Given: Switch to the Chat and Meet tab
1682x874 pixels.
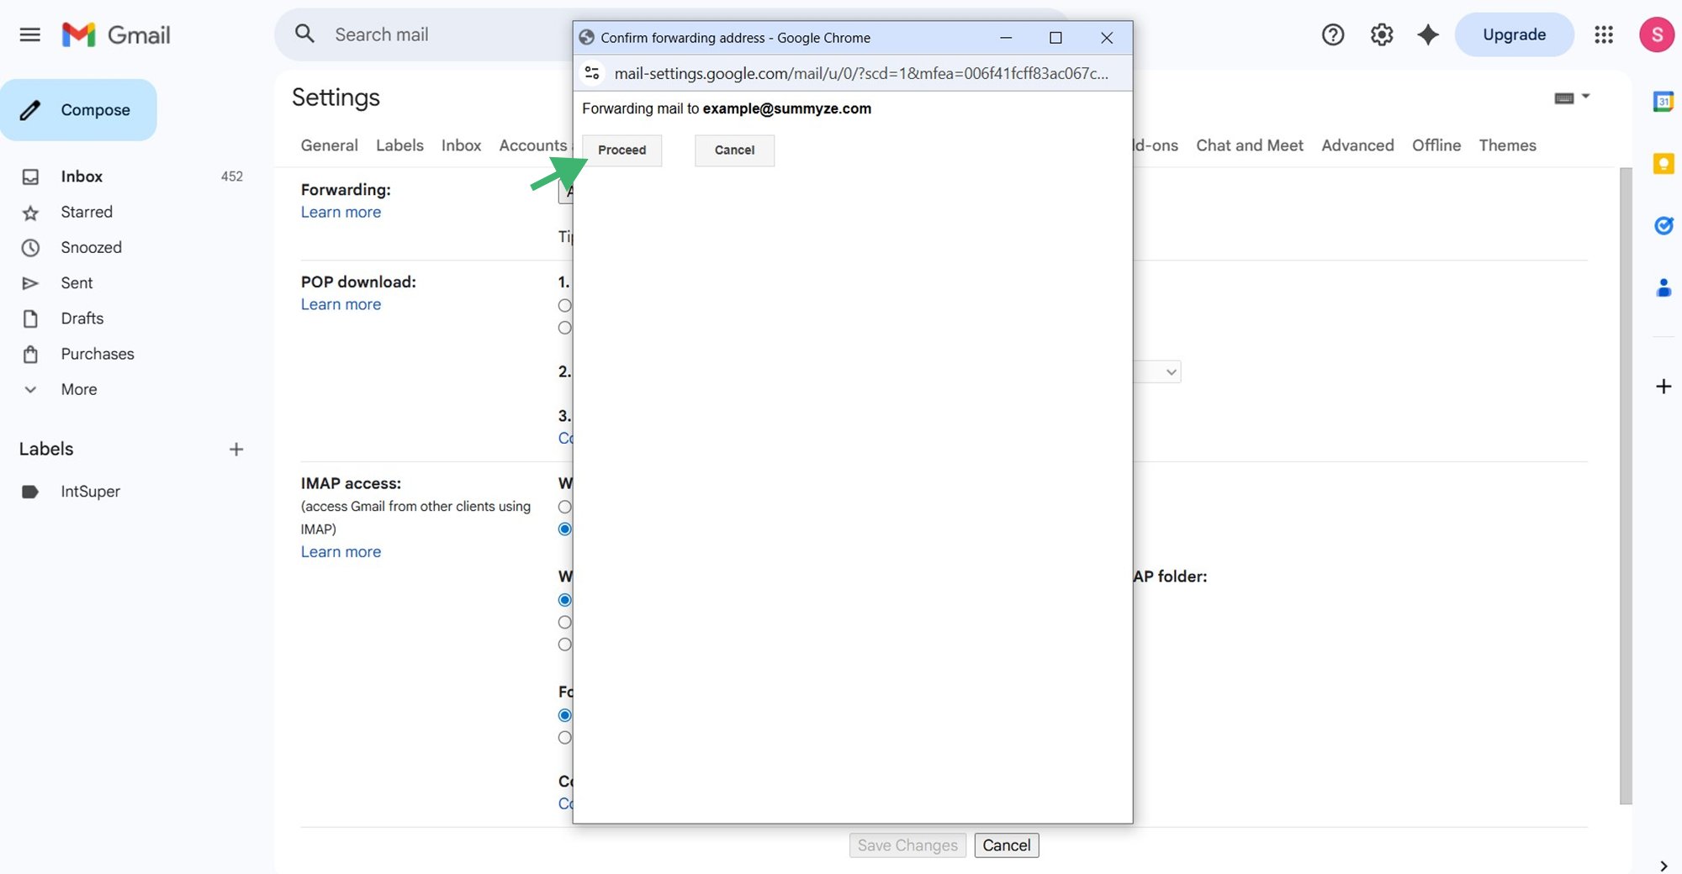Looking at the screenshot, I should coord(1250,145).
